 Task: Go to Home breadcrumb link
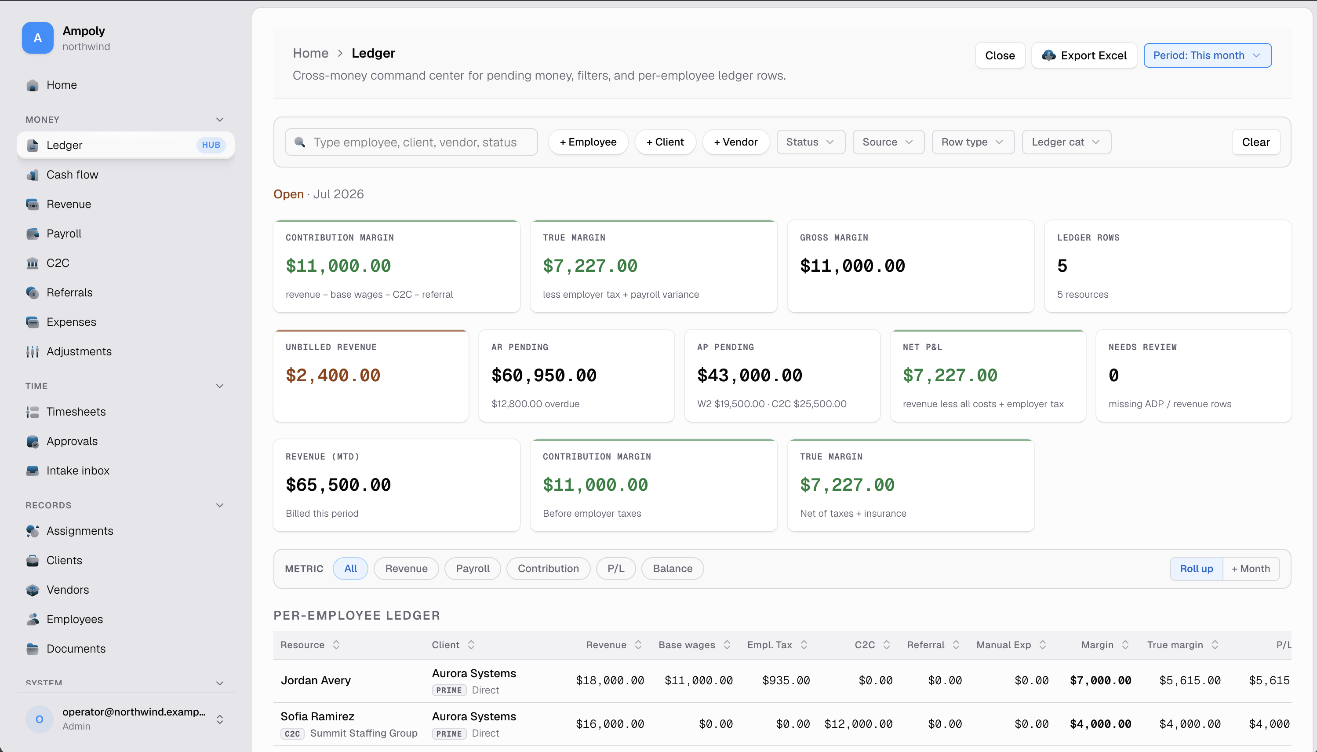pos(310,53)
